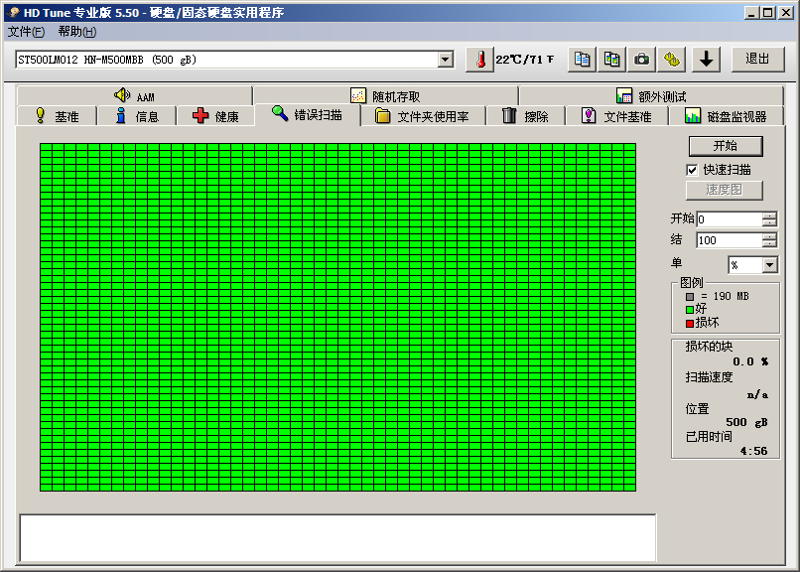Open the % unit dropdown
Image resolution: width=800 pixels, height=572 pixels.
click(770, 265)
